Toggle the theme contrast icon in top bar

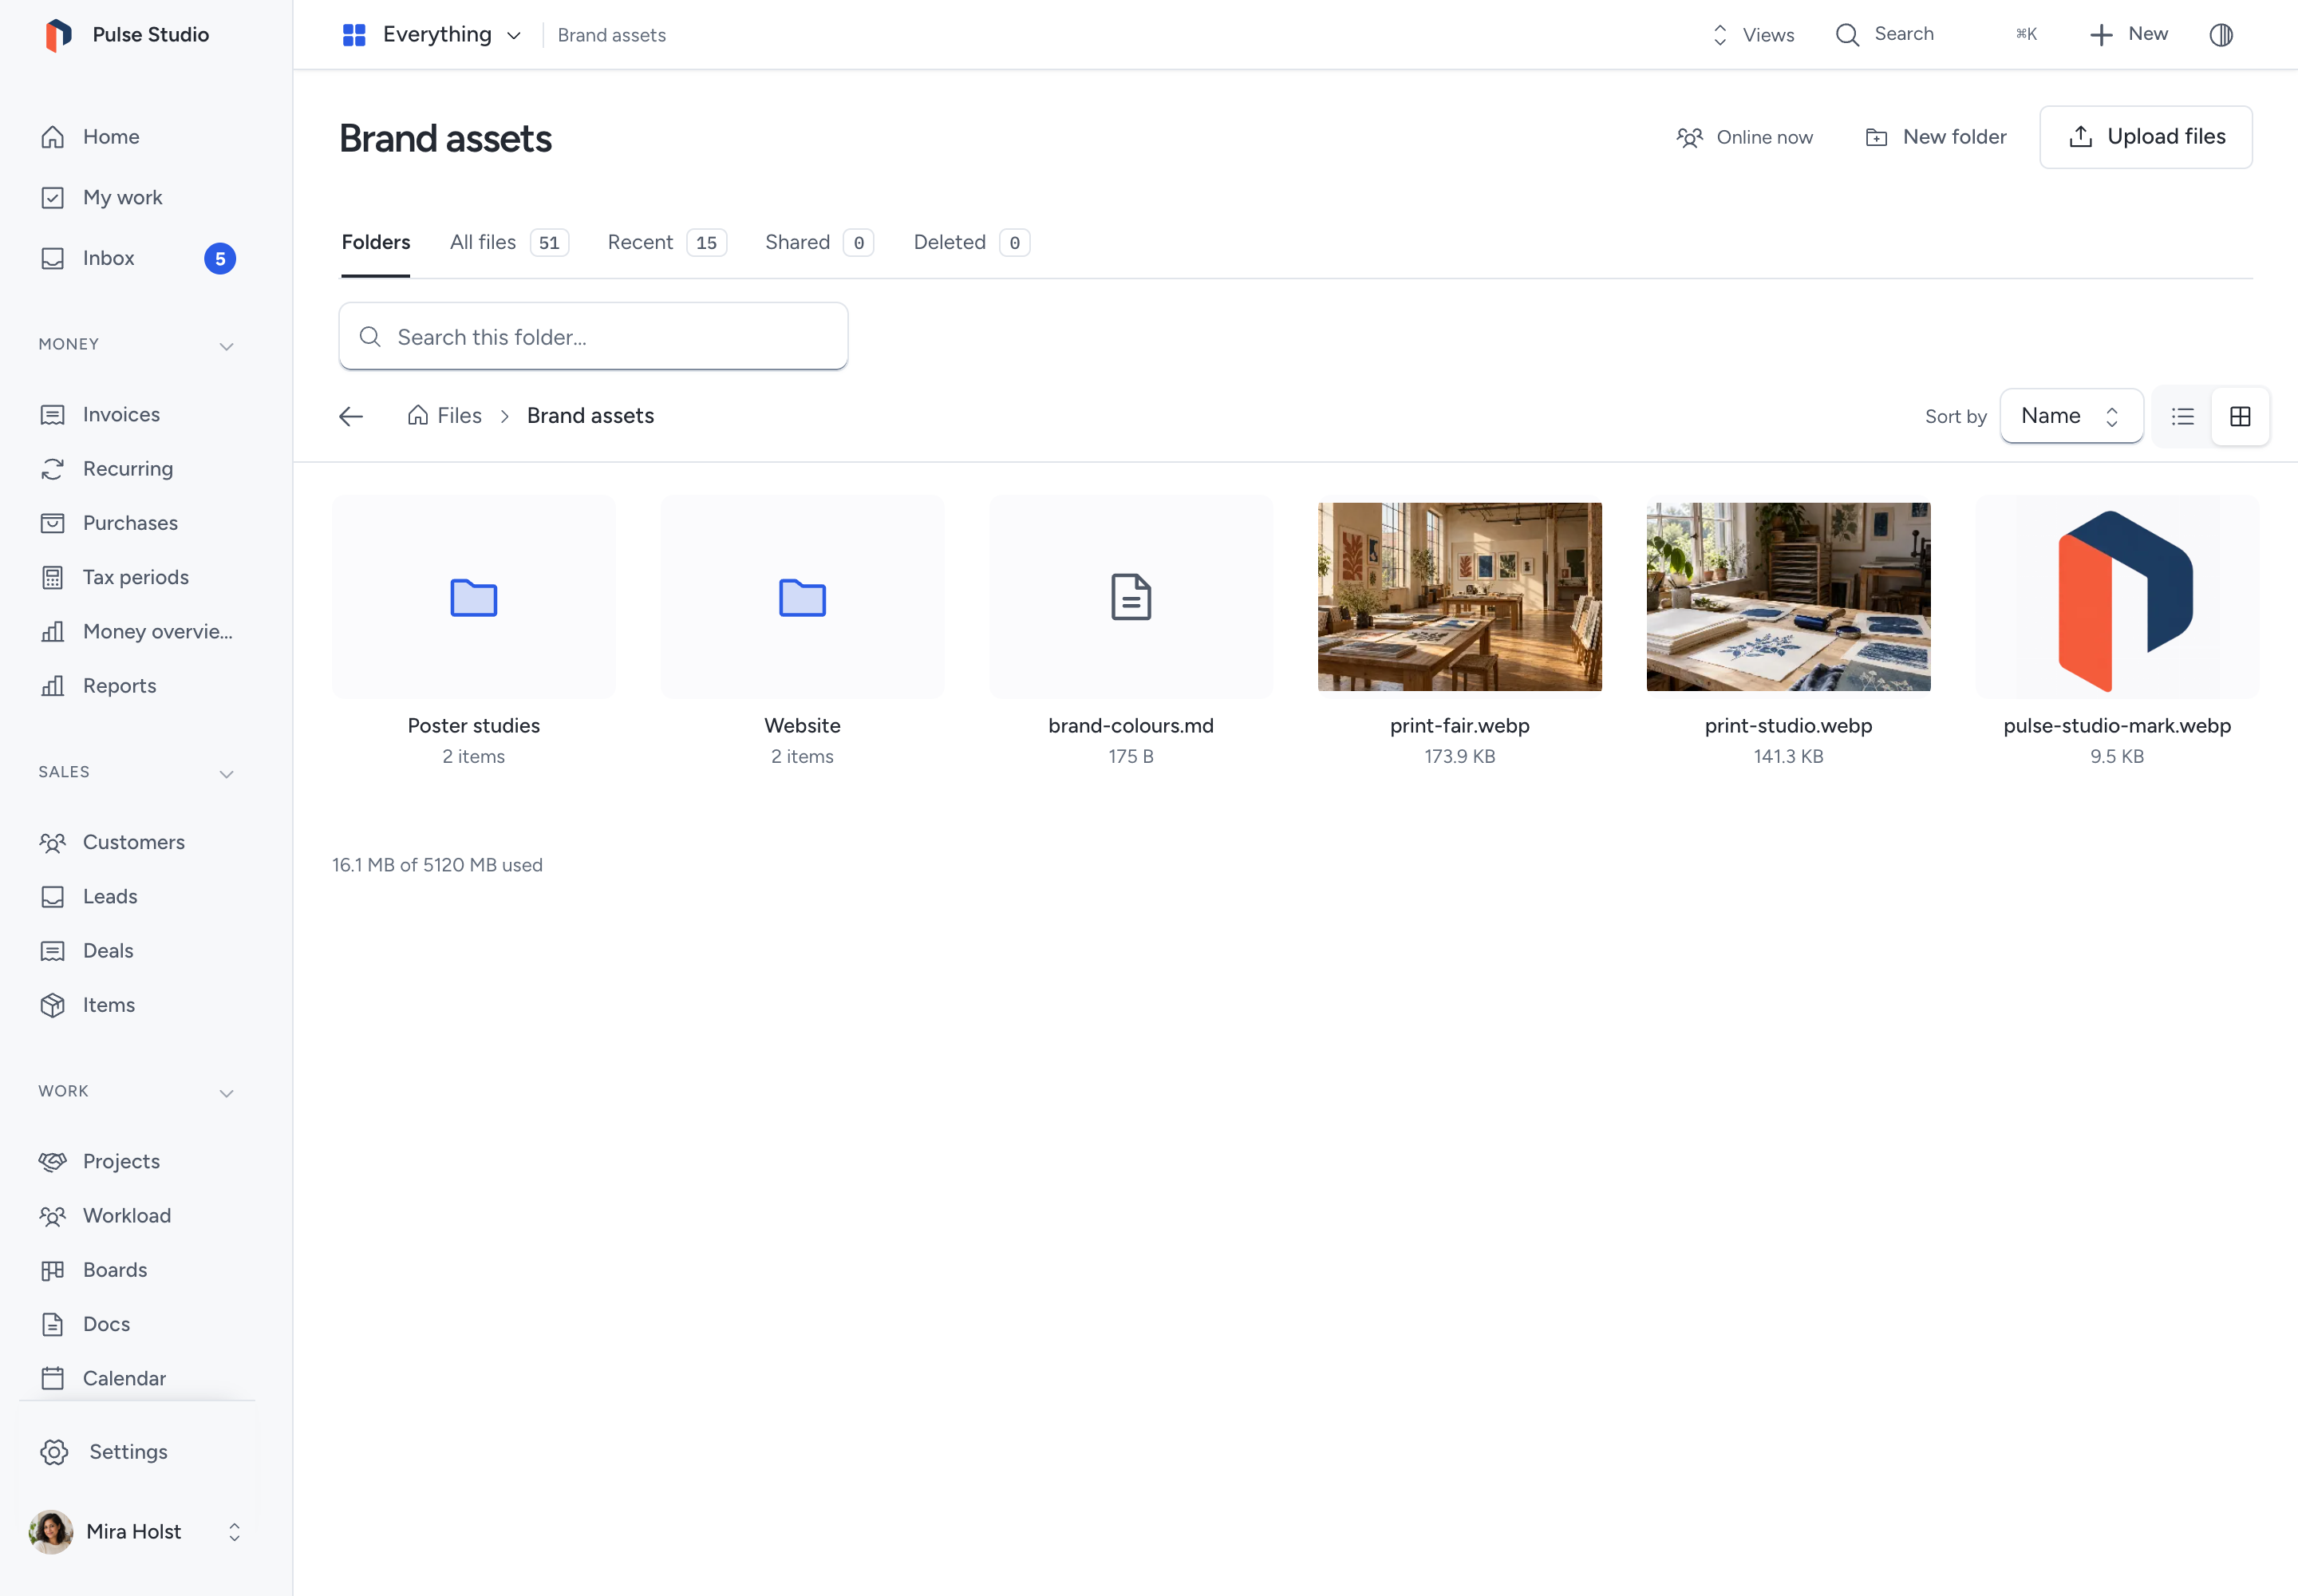click(x=2221, y=35)
